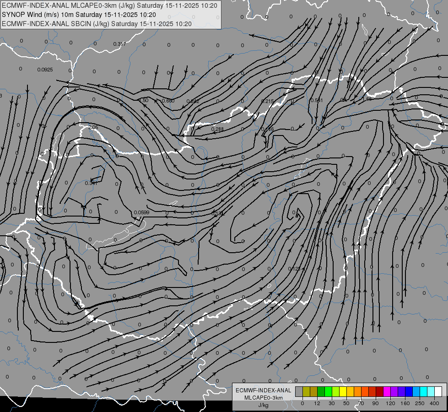Click the pure yellow legend swatch before 50
Image resolution: width=448 pixels, height=412 pixels.
pyautogui.click(x=343, y=392)
